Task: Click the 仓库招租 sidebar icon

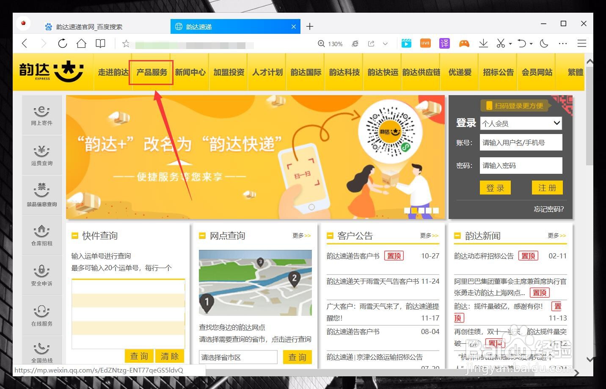Action: [41, 235]
